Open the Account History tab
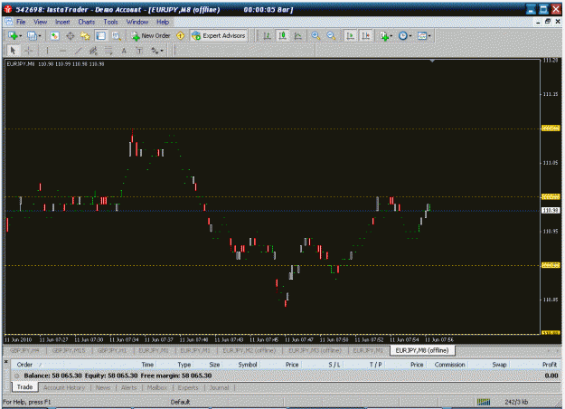Image resolution: width=565 pixels, height=409 pixels. 64,387
